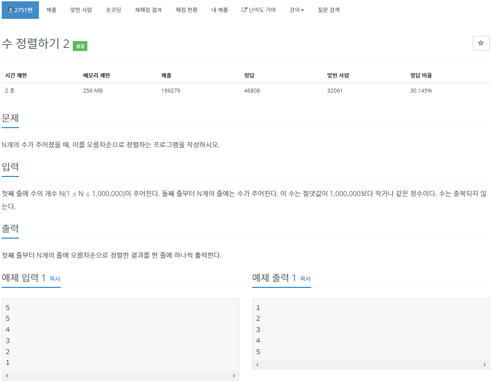The height and width of the screenshot is (382, 492).
Task: Open the 질문 검색 tab
Action: [328, 10]
